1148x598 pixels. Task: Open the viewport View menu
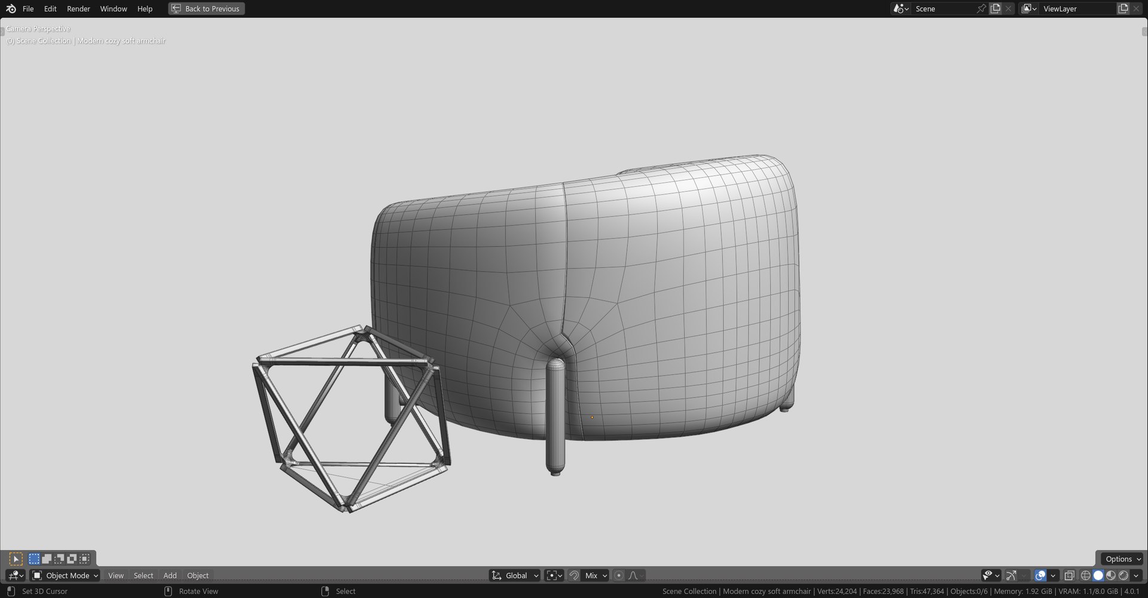pyautogui.click(x=116, y=575)
